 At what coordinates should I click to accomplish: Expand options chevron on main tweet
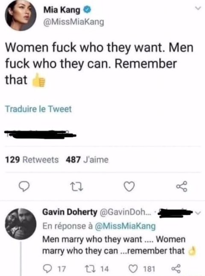click(198, 8)
